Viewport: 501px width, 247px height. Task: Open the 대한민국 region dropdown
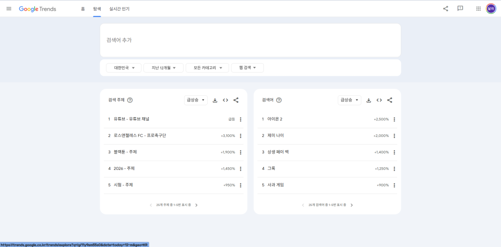coord(124,68)
